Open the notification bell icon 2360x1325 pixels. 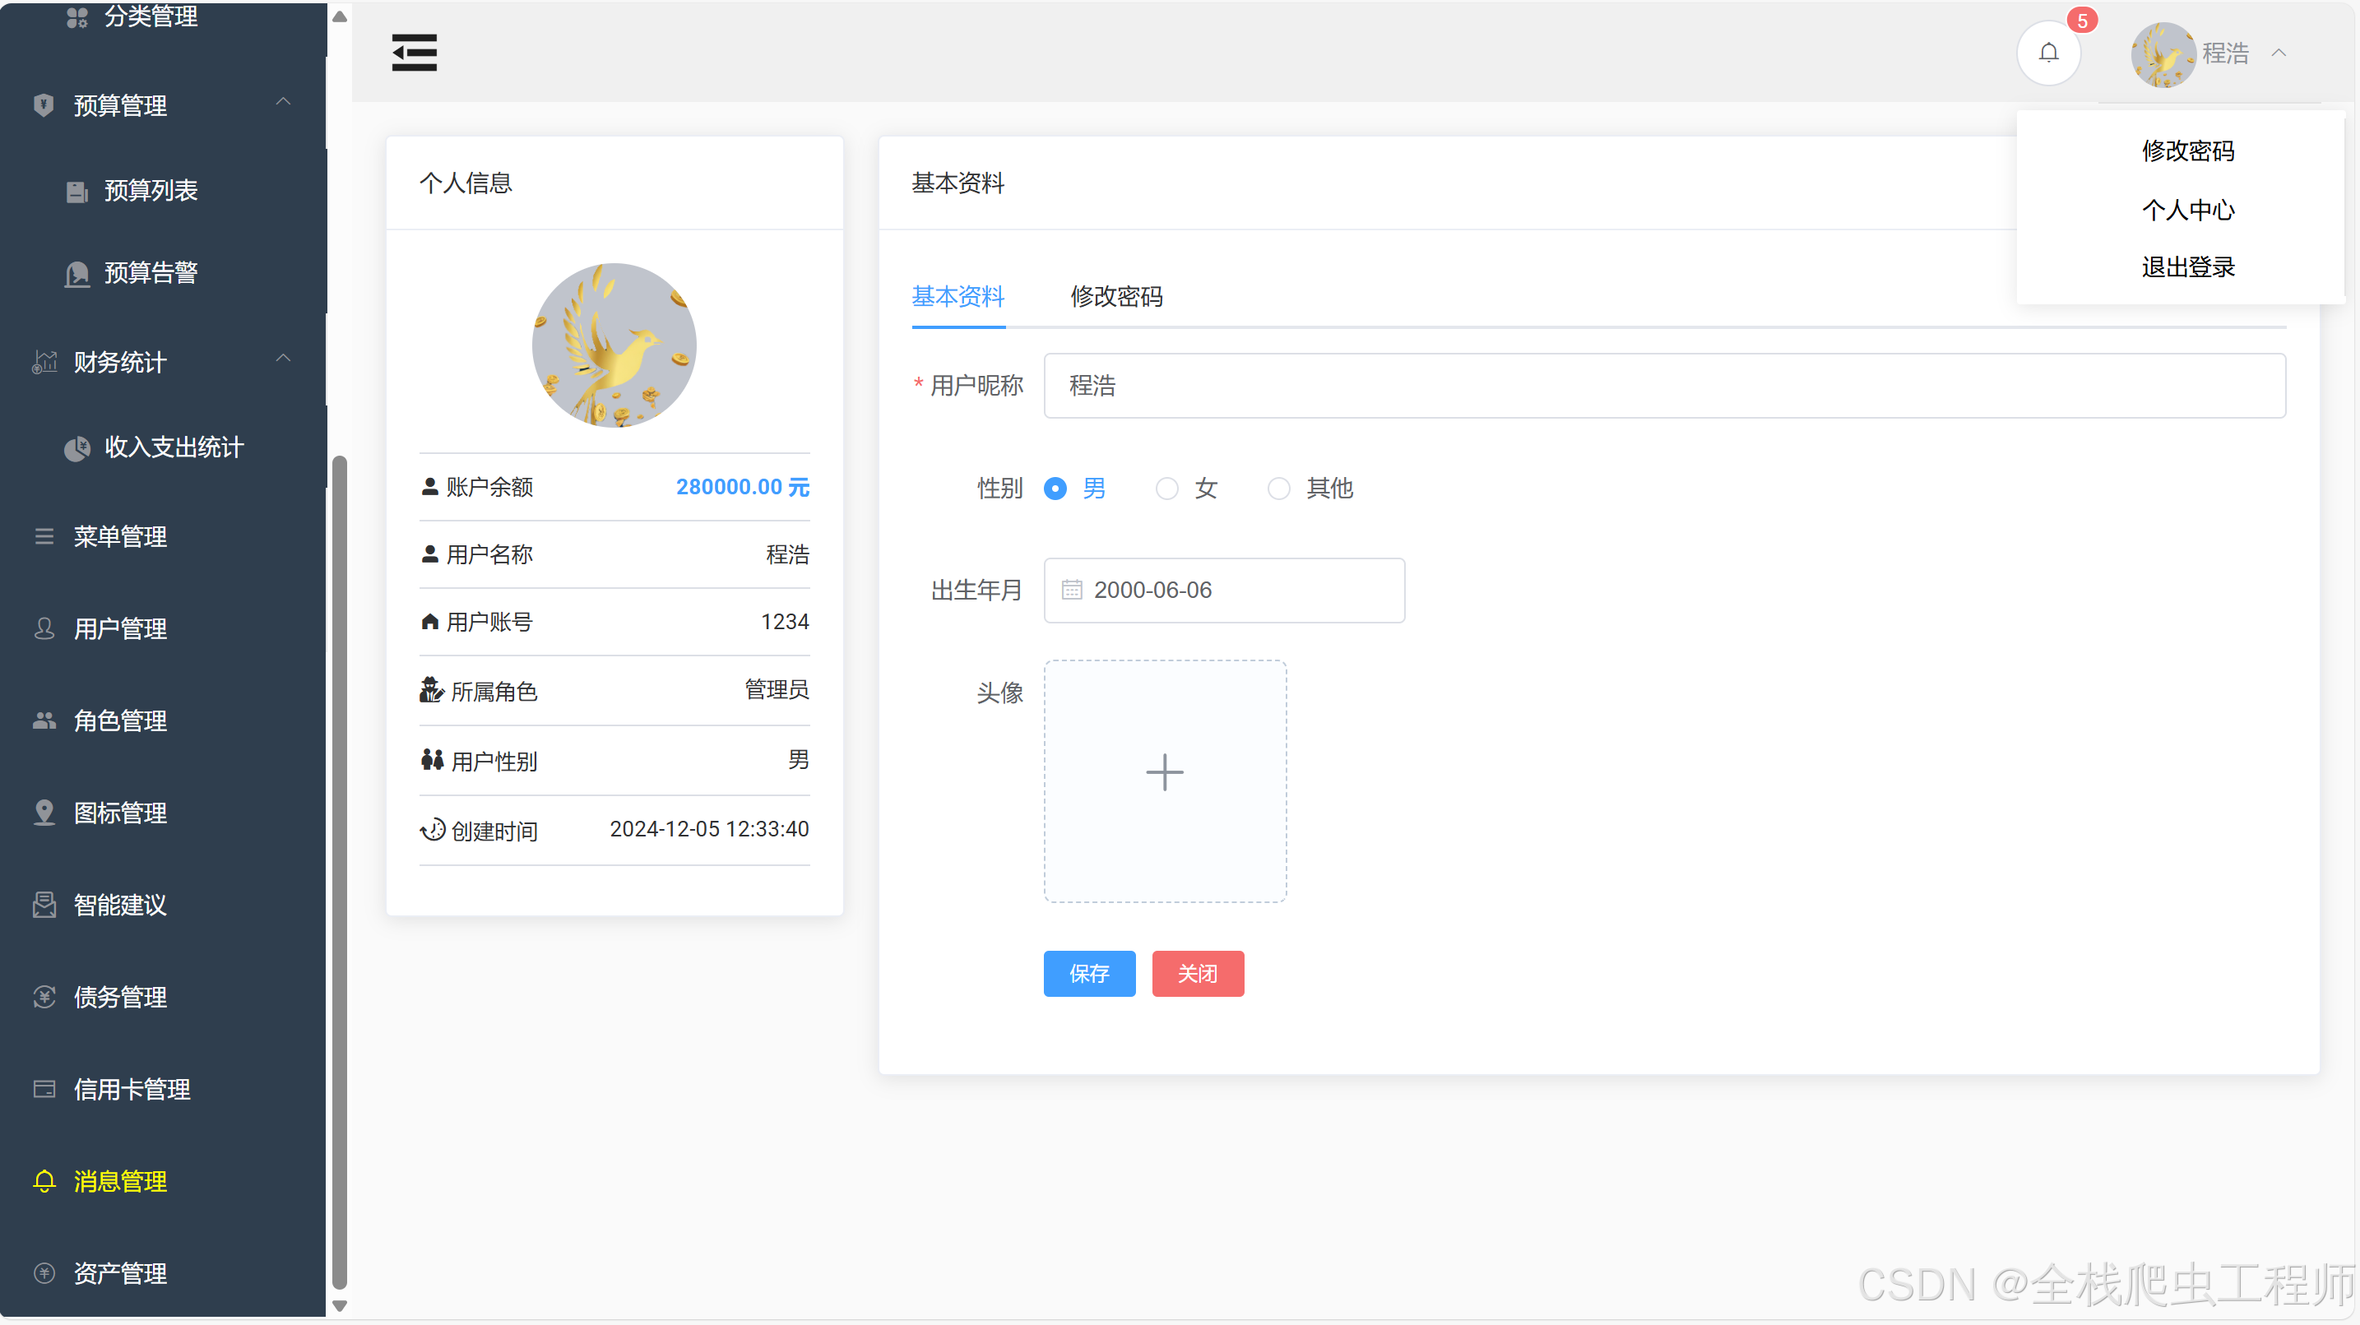2048,53
